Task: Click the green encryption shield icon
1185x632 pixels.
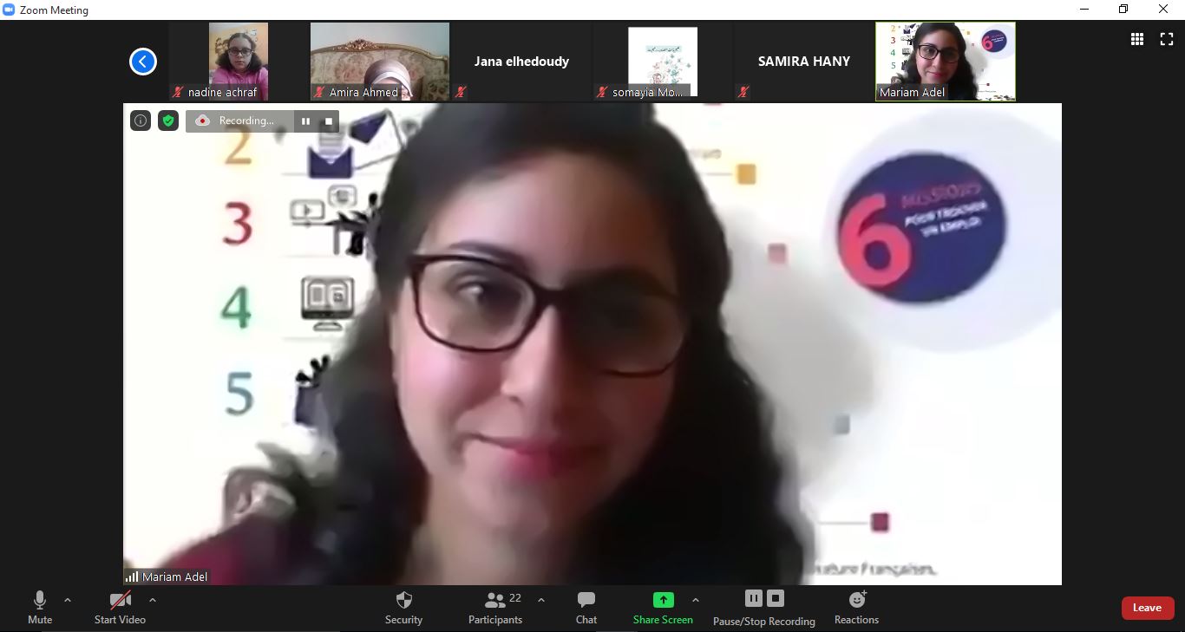Action: (168, 121)
